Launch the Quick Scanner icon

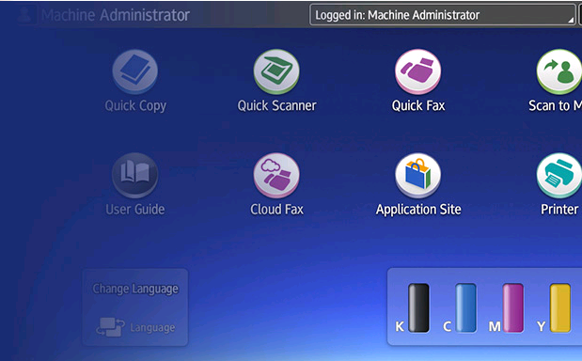276,71
